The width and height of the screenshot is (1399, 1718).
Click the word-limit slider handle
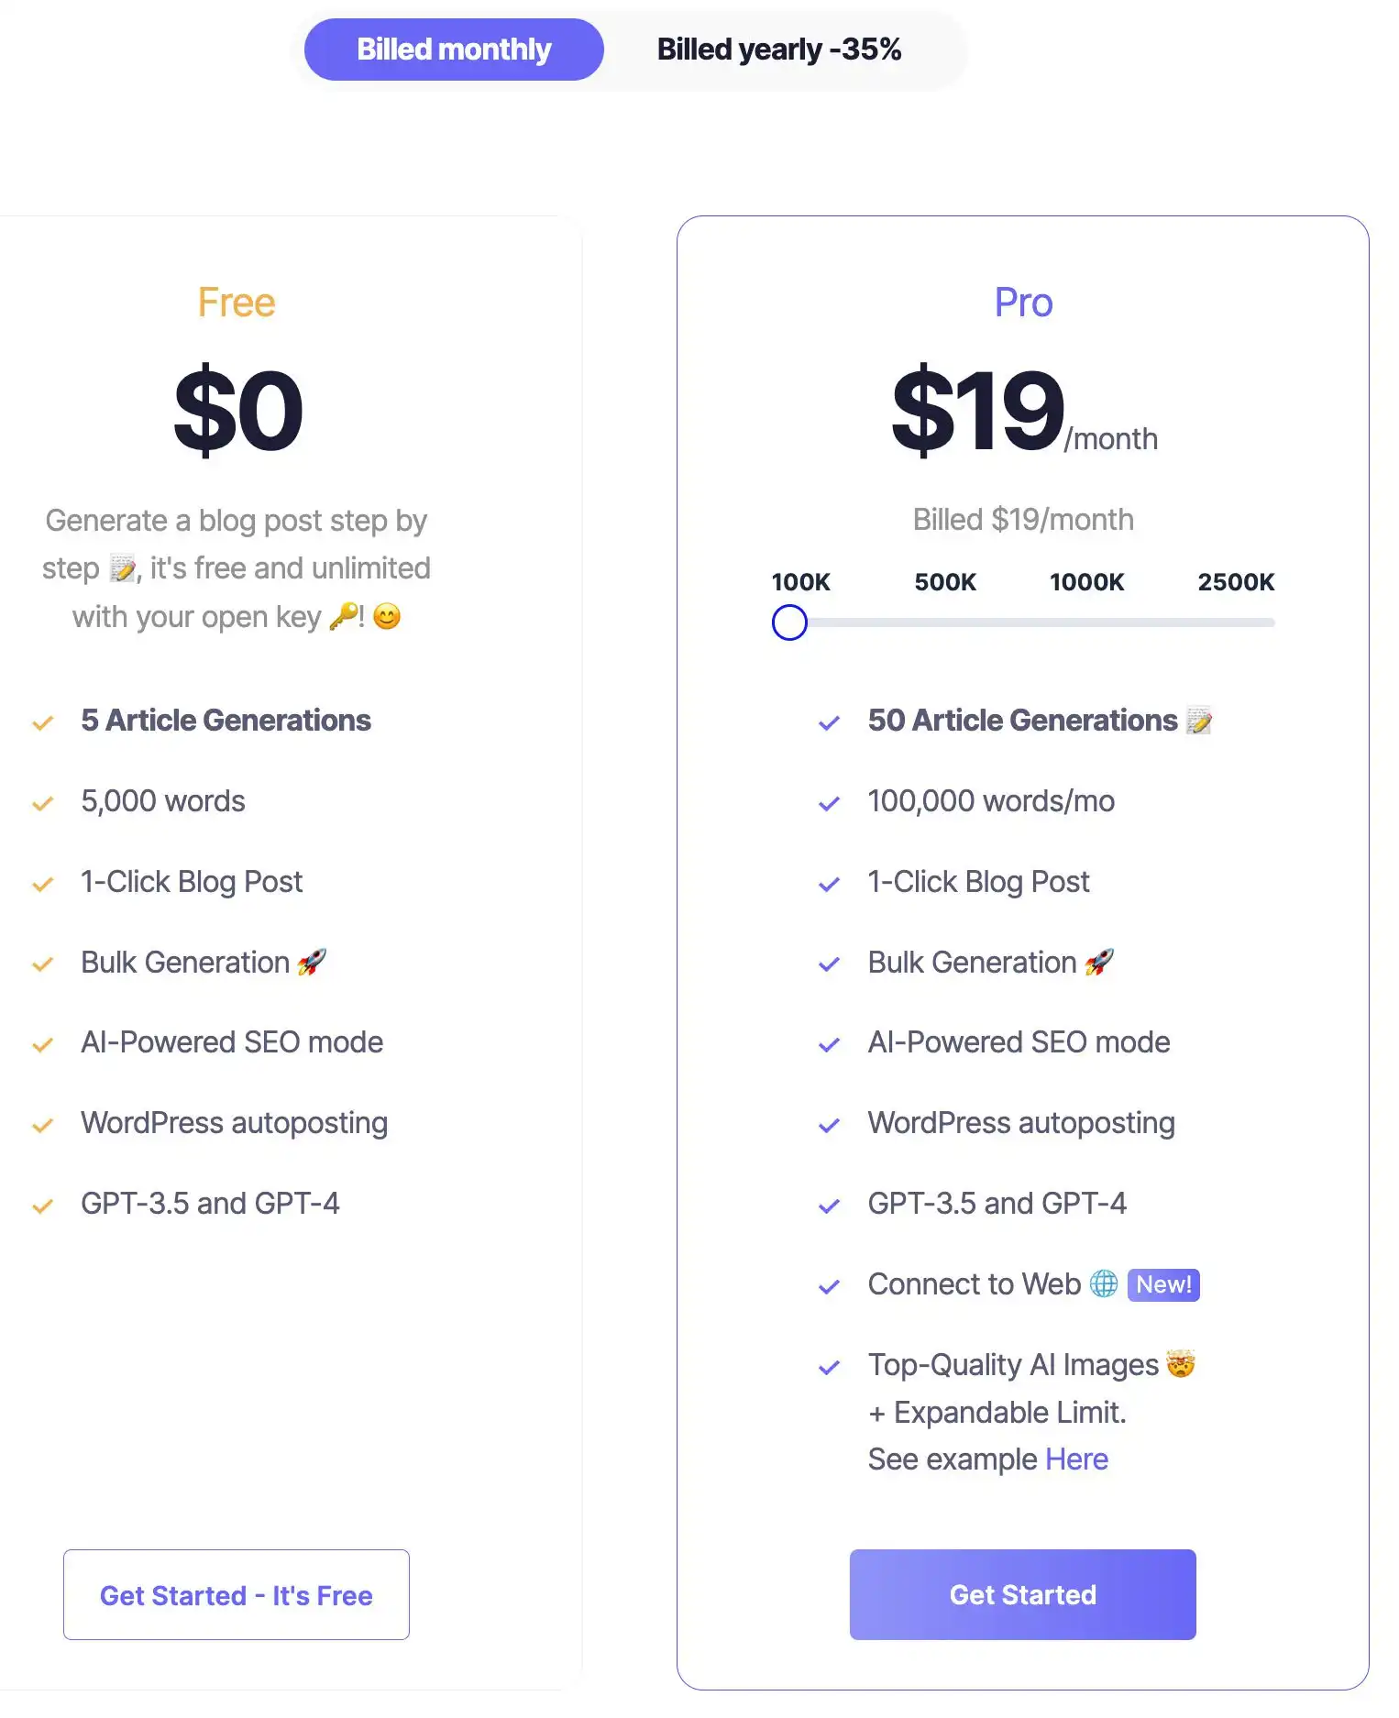click(x=789, y=622)
